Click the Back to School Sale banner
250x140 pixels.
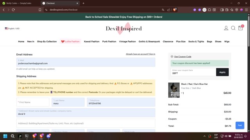(x=124, y=17)
